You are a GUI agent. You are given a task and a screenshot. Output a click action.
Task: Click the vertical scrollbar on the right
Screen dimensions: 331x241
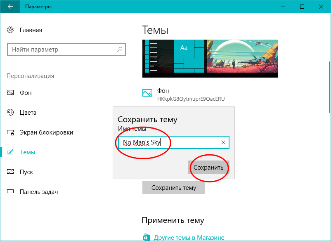329,87
